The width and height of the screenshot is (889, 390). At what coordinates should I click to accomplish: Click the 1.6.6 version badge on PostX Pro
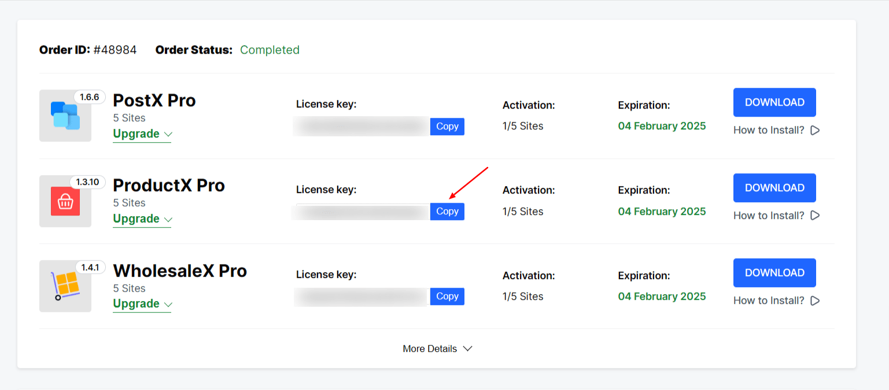(x=90, y=97)
